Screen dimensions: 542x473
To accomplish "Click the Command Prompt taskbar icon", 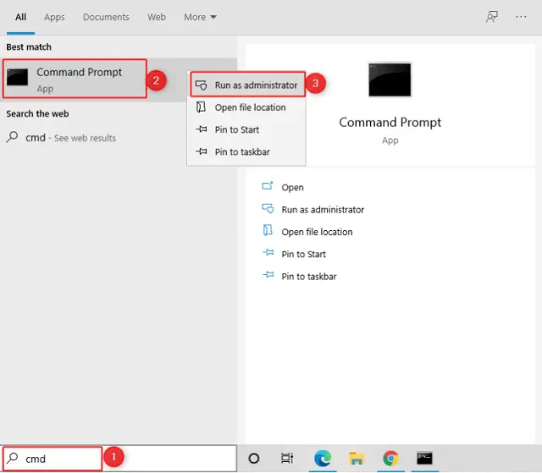I will (x=425, y=459).
